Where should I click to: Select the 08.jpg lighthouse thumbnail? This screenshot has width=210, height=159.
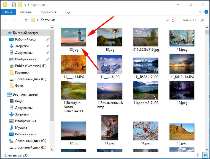click(73, 37)
